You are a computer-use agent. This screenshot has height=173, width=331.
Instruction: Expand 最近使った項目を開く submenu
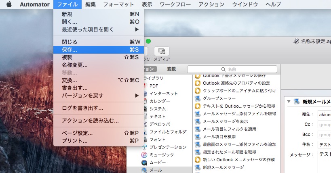[x=99, y=29]
